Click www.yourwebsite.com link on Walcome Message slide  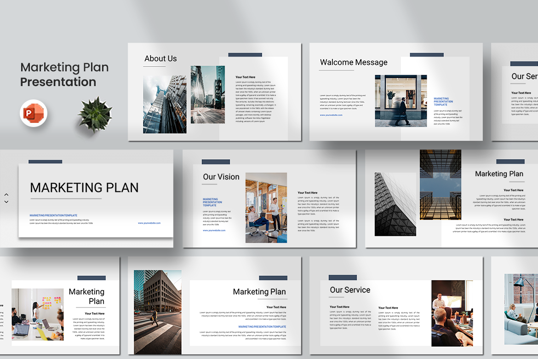tap(331, 115)
